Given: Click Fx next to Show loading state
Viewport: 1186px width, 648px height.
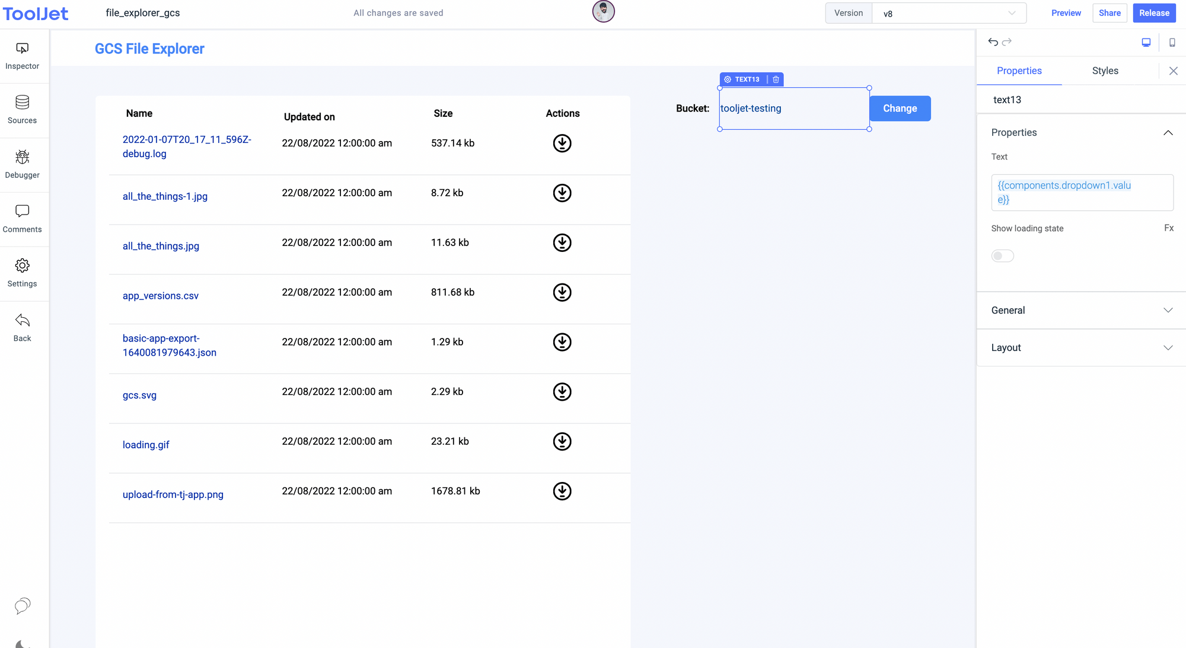Looking at the screenshot, I should click(x=1168, y=228).
